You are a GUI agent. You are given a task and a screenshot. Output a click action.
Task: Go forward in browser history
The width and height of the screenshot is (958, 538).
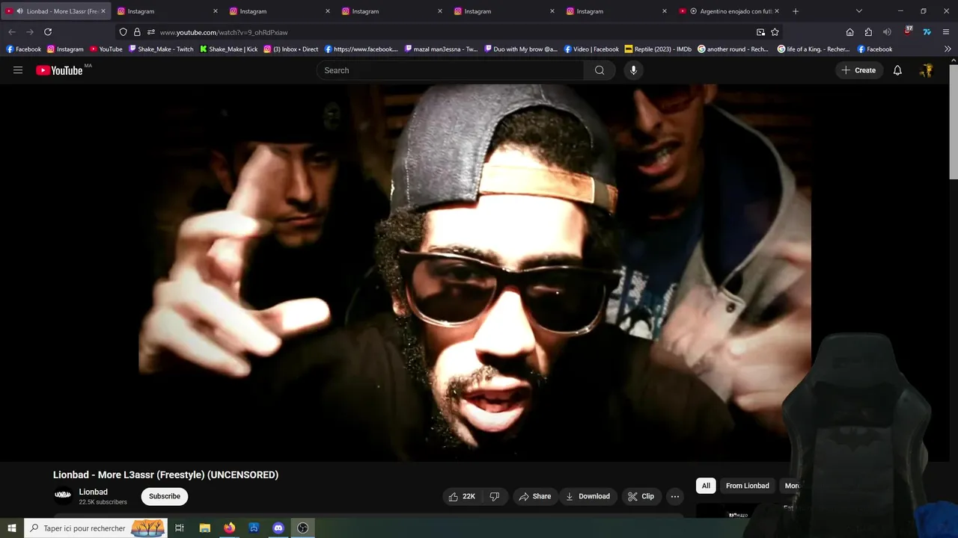coord(30,32)
